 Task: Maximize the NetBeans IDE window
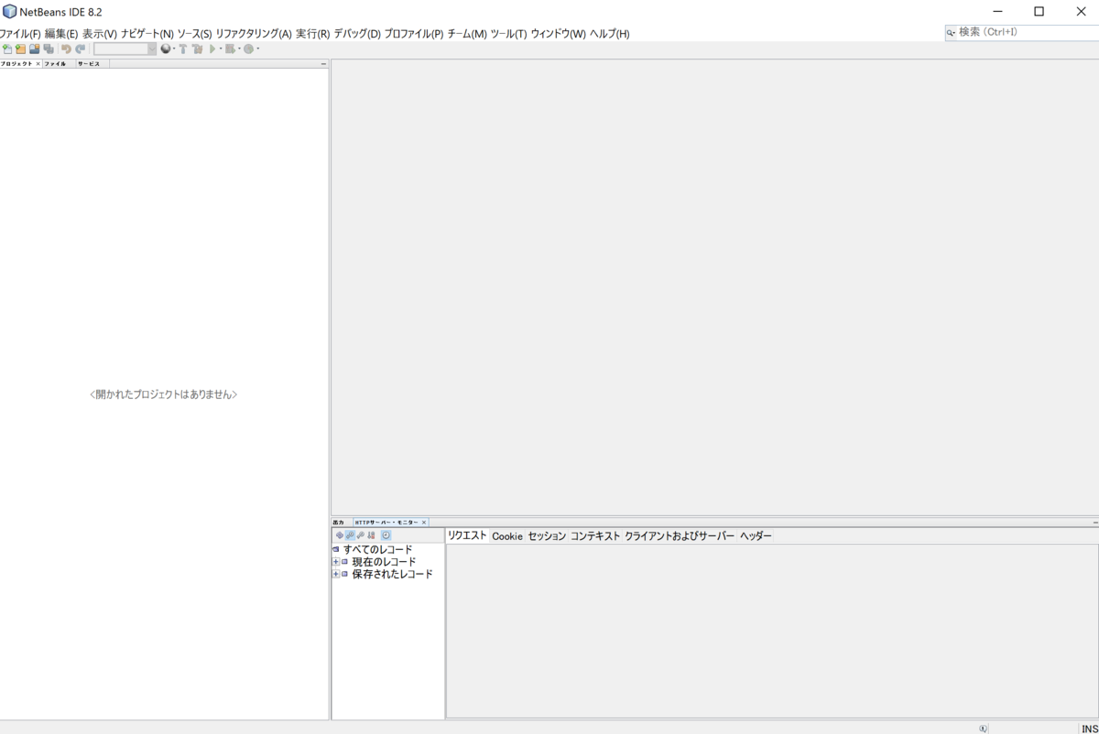coord(1039,12)
